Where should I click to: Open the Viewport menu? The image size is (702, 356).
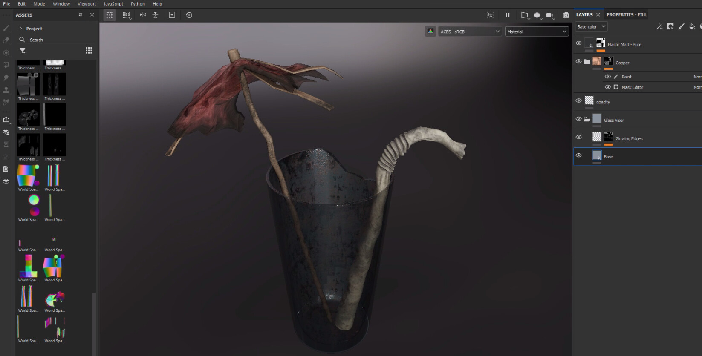(87, 4)
